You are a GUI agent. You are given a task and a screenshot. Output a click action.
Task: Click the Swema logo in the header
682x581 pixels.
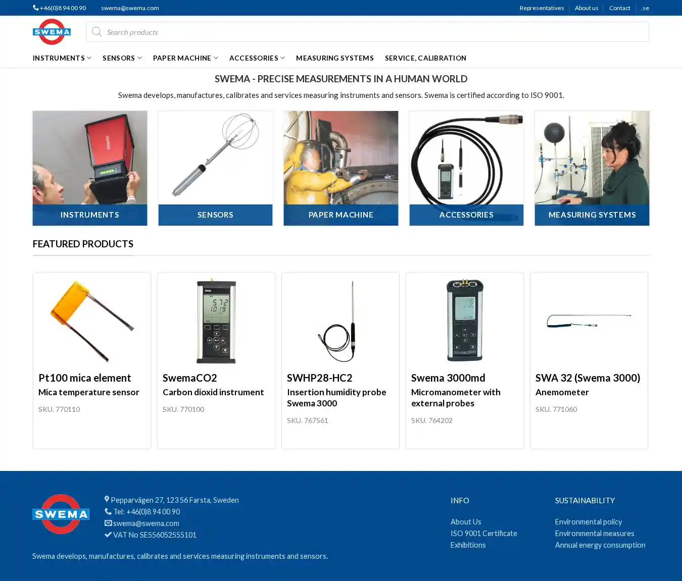pos(52,32)
